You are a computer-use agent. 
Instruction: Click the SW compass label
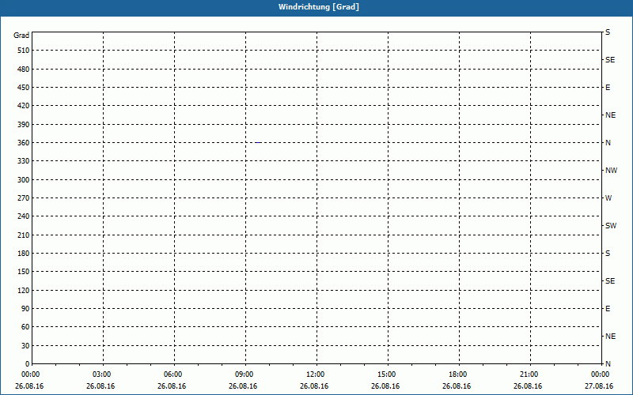point(611,226)
